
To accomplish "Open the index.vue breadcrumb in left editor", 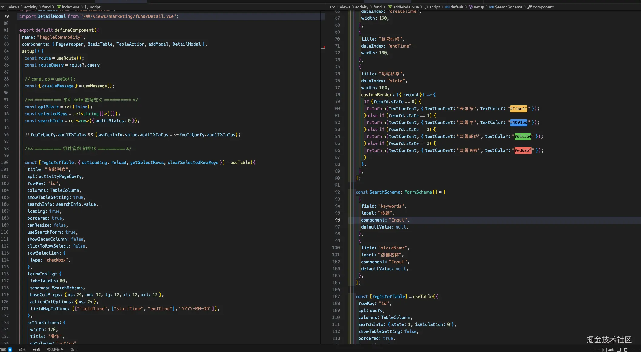I will tap(70, 7).
